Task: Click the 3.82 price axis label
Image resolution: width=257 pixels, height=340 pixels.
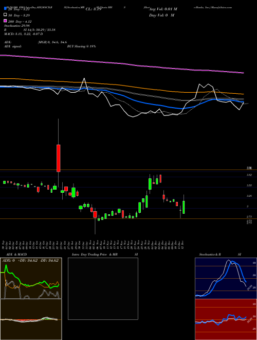Action: point(249,175)
